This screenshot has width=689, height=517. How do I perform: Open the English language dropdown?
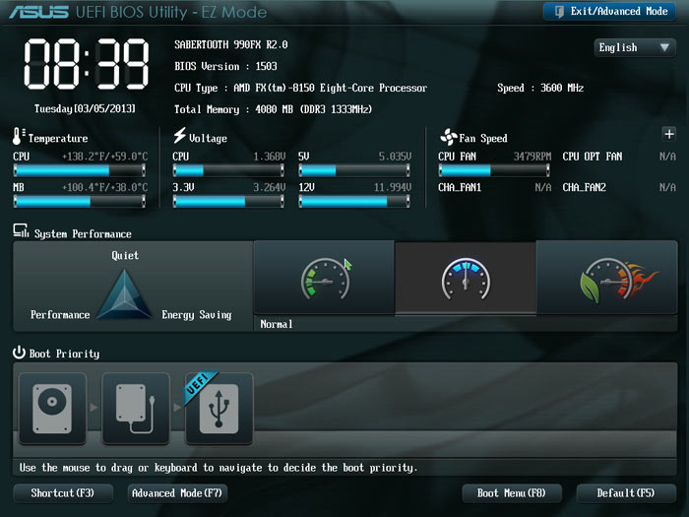coord(635,47)
